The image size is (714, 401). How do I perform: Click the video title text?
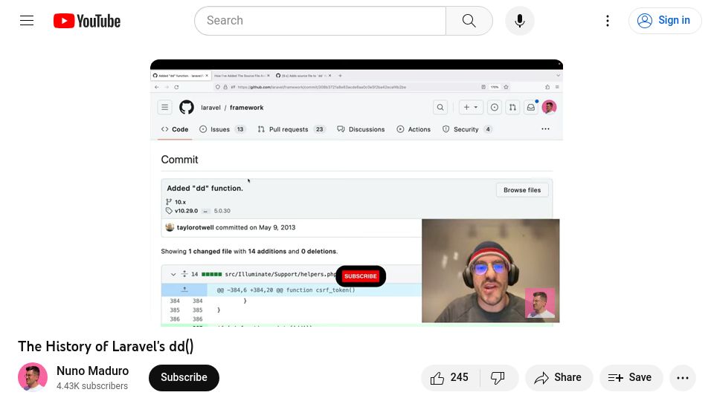point(106,347)
